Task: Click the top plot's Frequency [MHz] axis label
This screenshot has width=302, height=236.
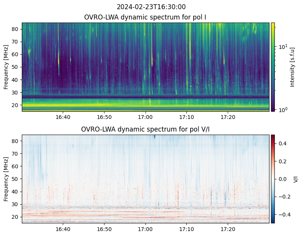Action: pos(6,67)
